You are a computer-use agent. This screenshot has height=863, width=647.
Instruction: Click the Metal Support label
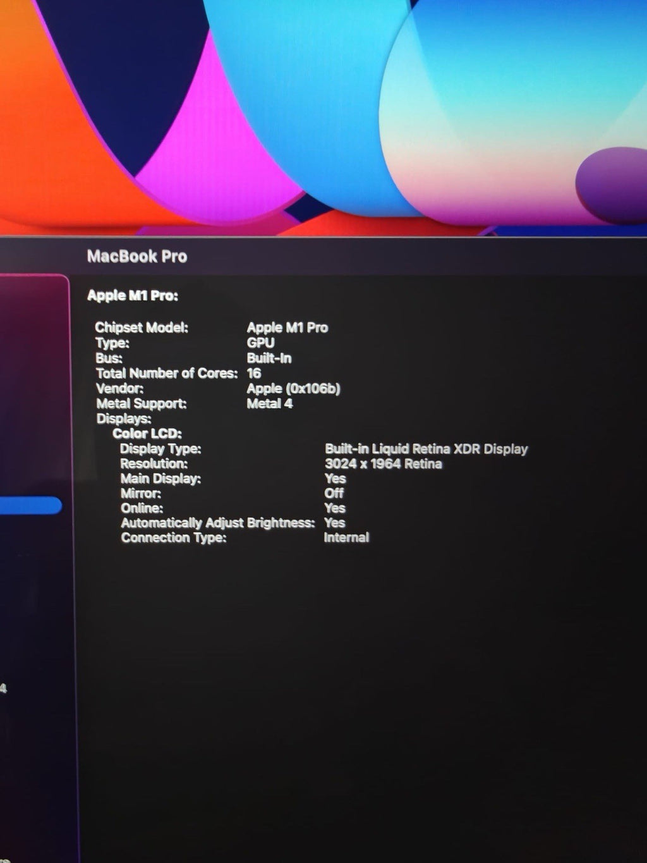tap(142, 403)
